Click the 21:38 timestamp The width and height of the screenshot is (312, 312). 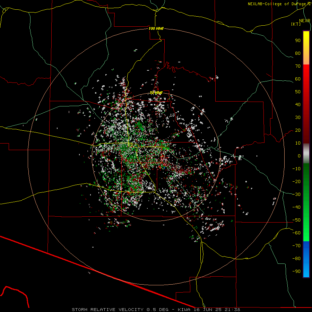[x=232, y=310]
